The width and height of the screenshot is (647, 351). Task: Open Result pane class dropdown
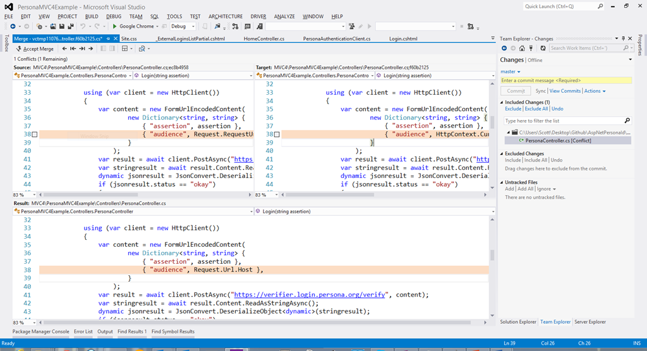point(251,211)
